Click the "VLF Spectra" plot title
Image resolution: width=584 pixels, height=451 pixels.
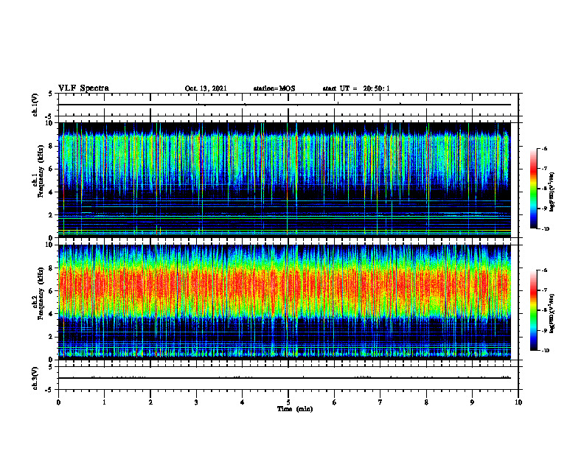[83, 88]
